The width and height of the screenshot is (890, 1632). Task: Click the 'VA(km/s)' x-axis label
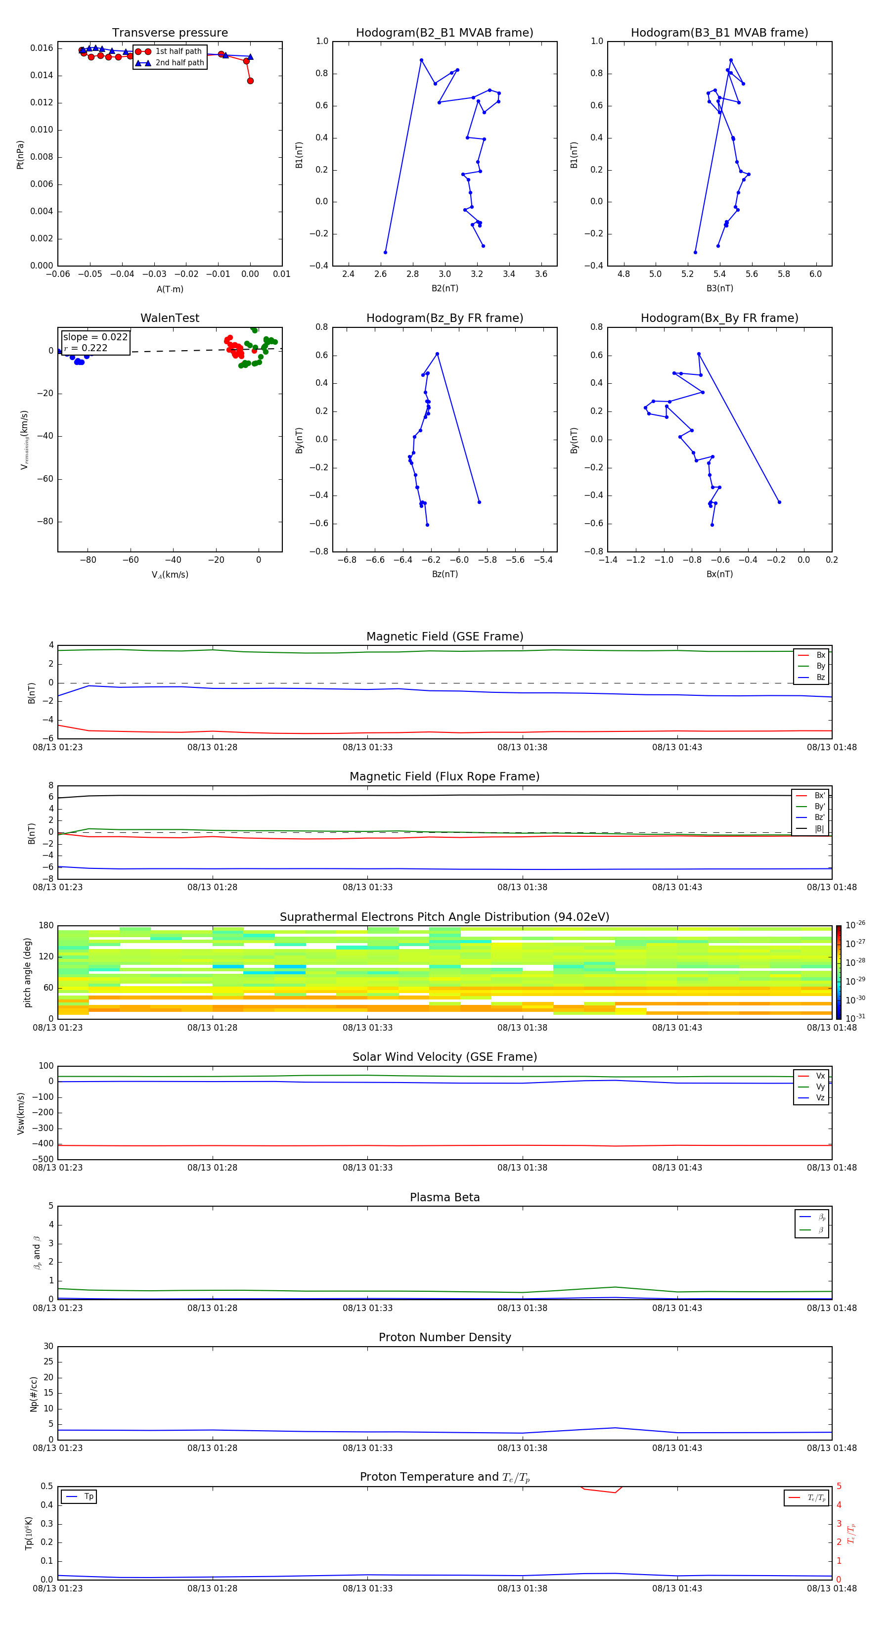coord(170,575)
